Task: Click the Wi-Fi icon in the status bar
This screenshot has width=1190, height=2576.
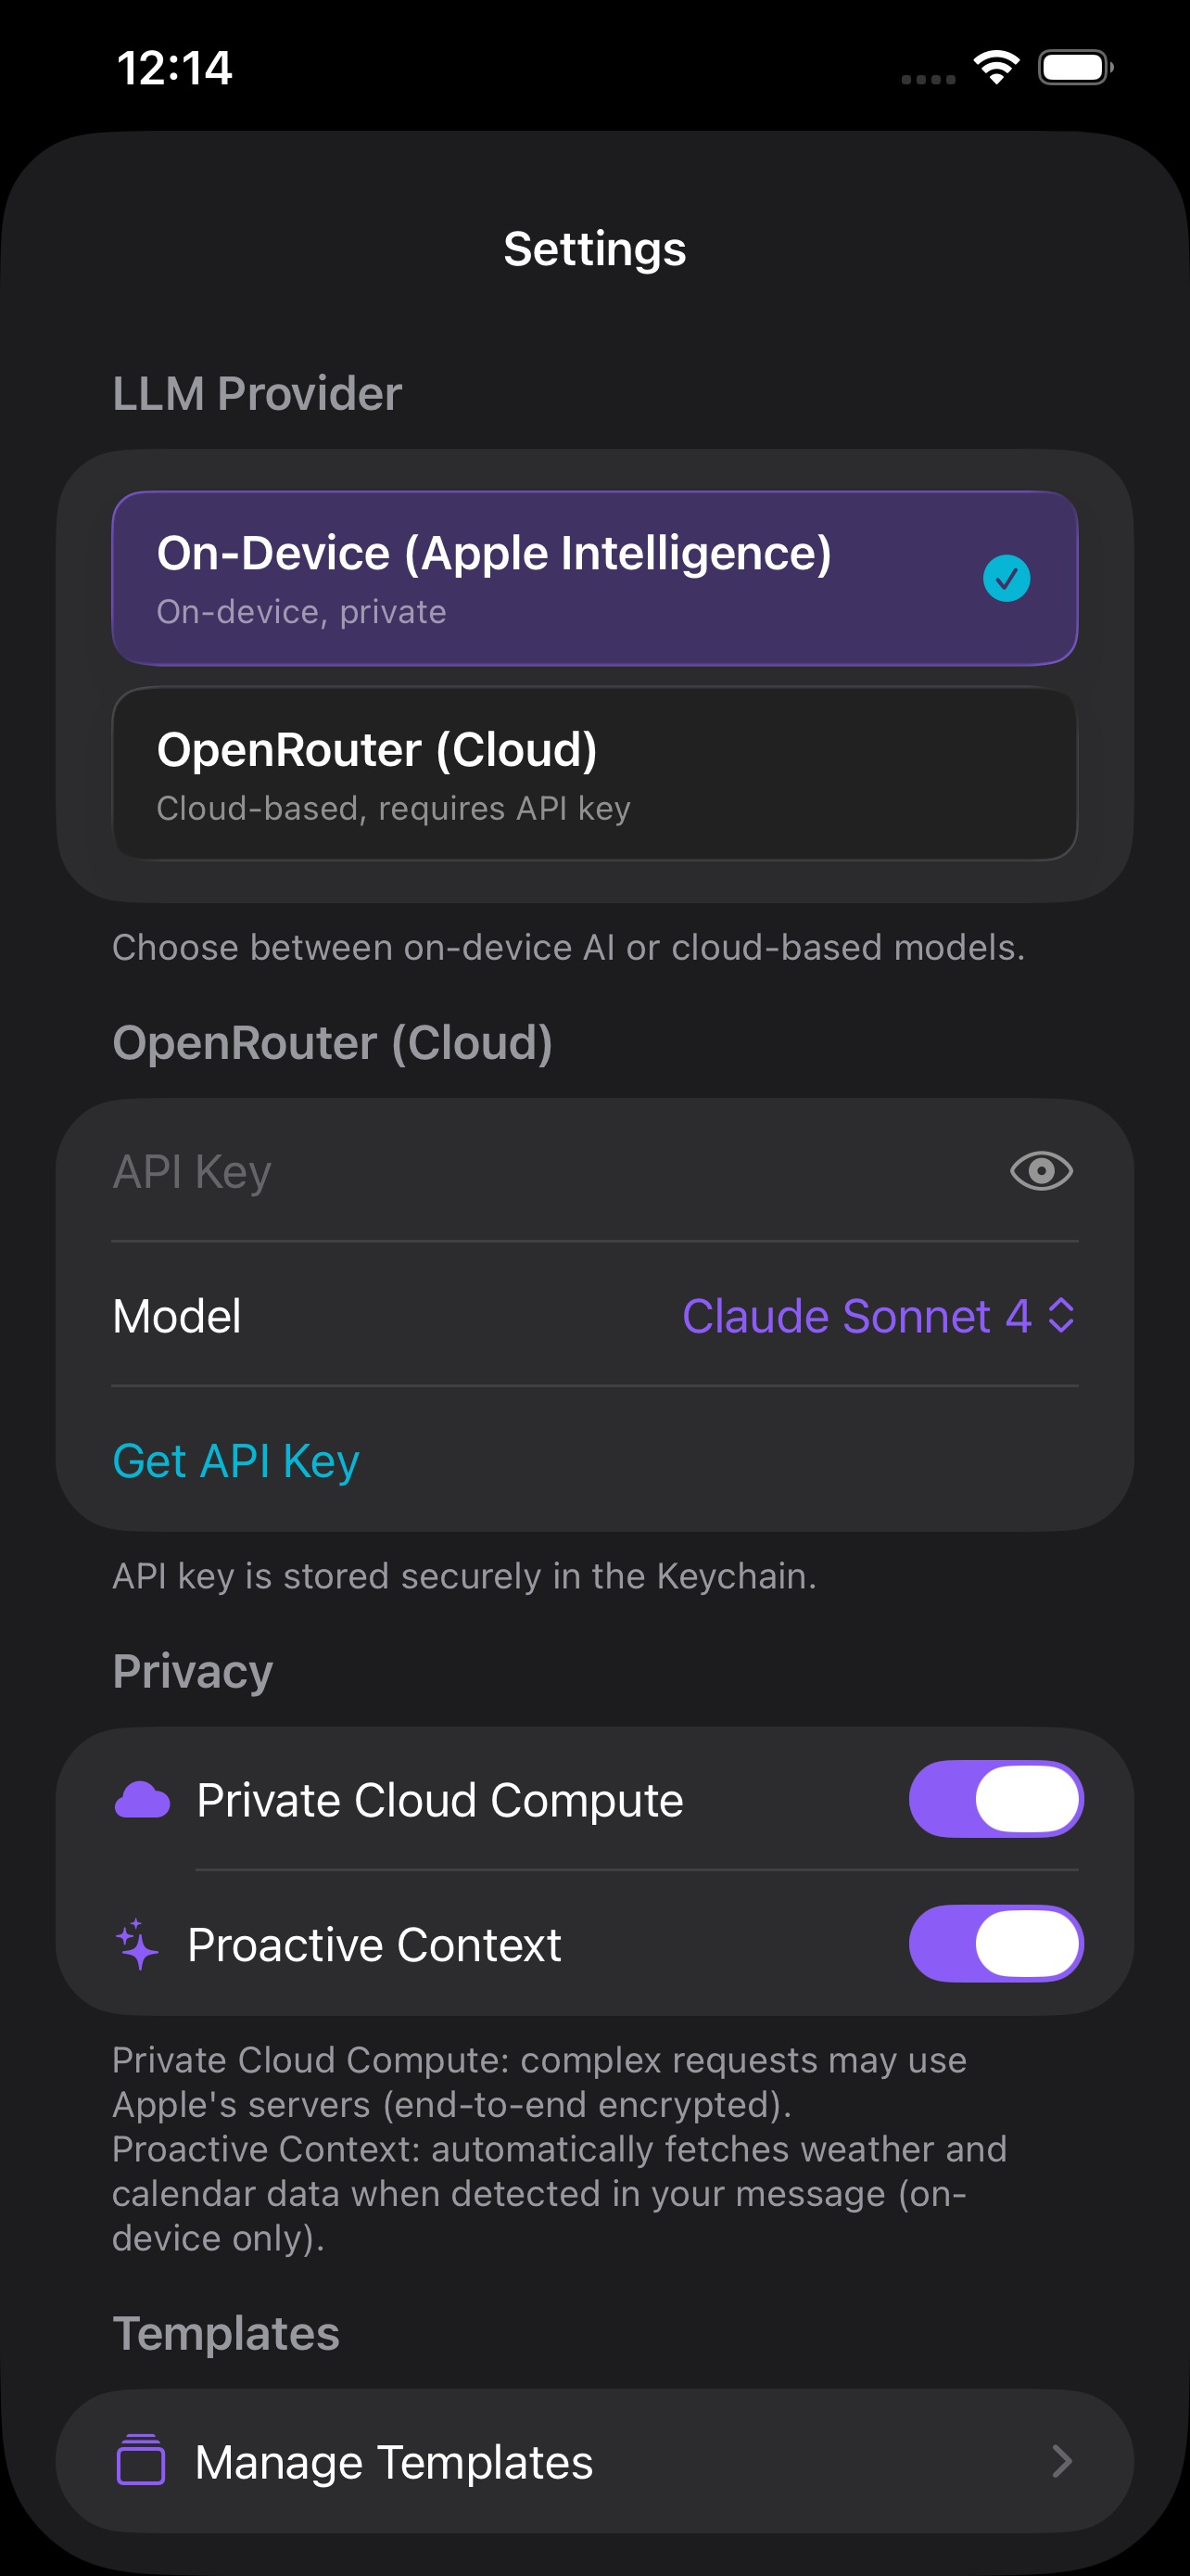Action: coord(995,64)
